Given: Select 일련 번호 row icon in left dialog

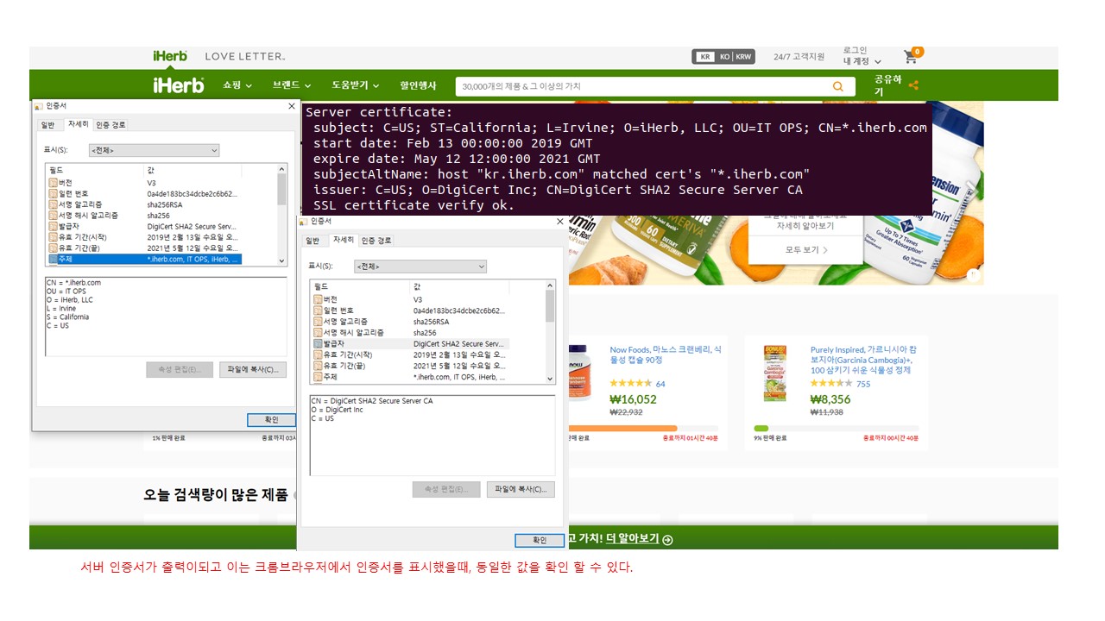Looking at the screenshot, I should [x=54, y=194].
